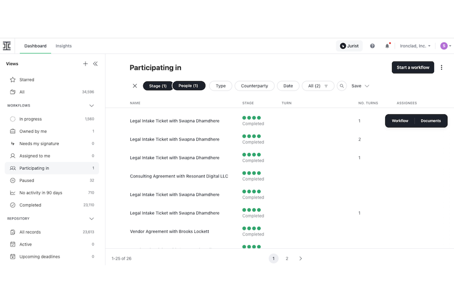This screenshot has height=303, width=454.
Task: Switch to the Insights tab
Action: [63, 45]
